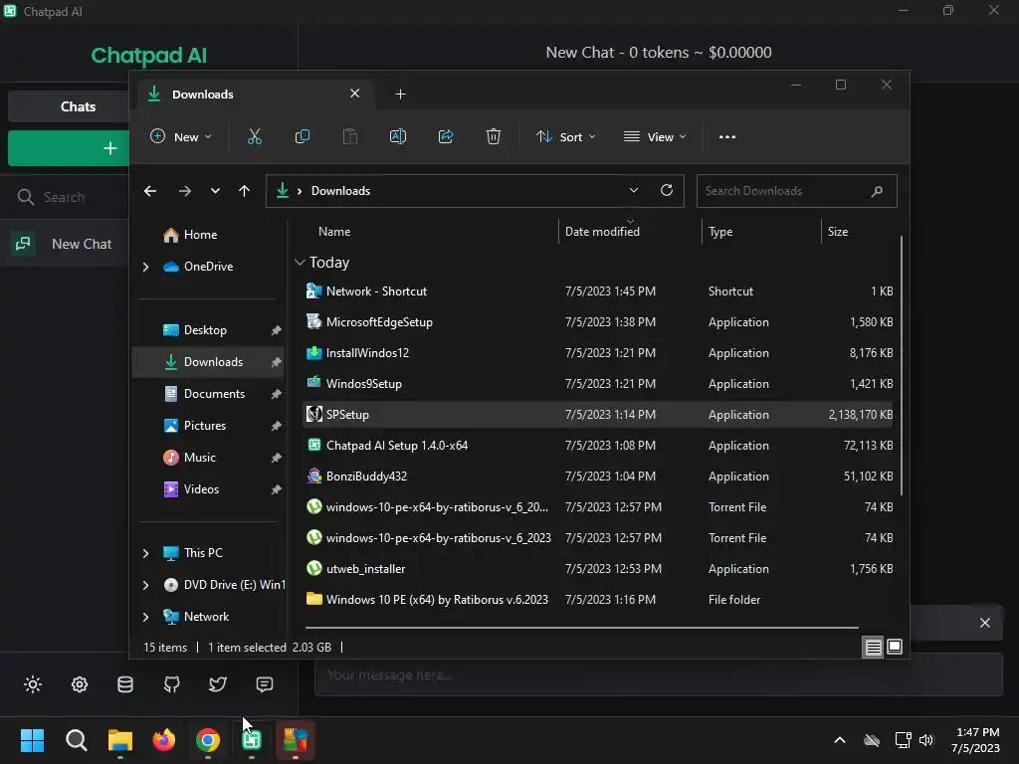
Task: Sort by Type column header
Action: [720, 231]
